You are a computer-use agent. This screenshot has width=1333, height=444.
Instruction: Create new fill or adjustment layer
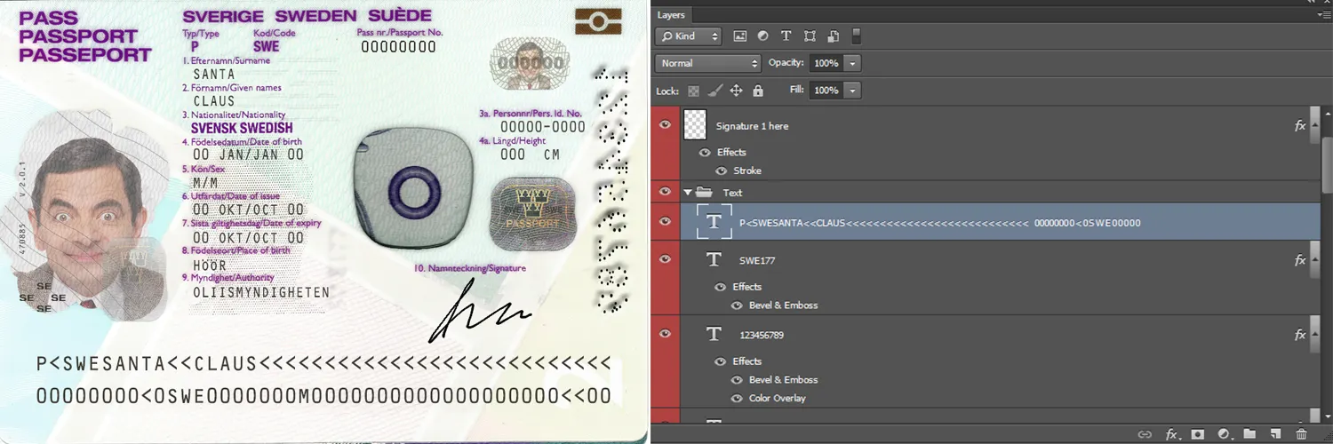(1224, 434)
